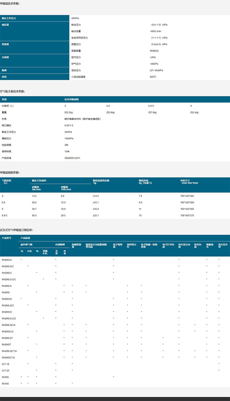
Task: Select the RHZK6.8-2/D model row label
Action: tap(9, 318)
